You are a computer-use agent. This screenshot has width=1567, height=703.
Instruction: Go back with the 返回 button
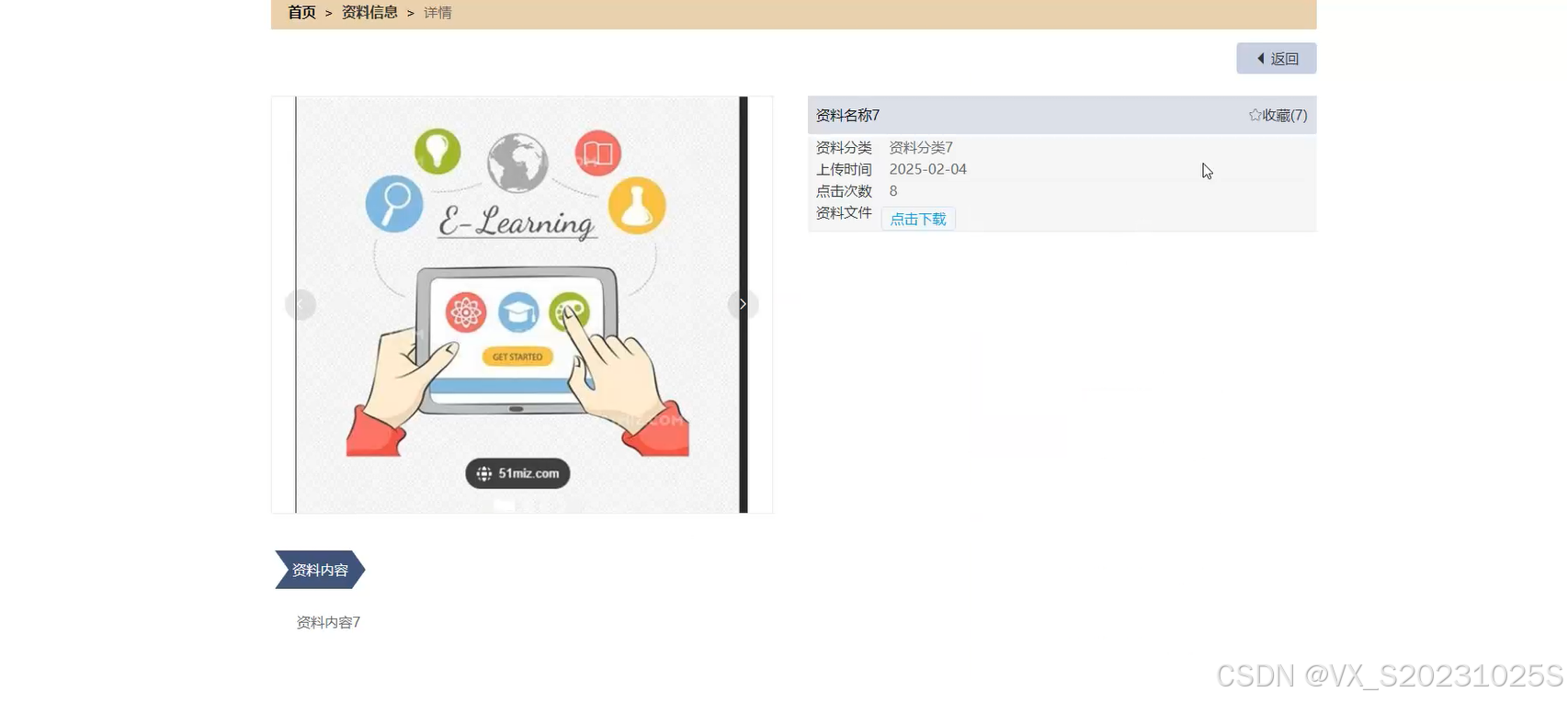[1276, 58]
